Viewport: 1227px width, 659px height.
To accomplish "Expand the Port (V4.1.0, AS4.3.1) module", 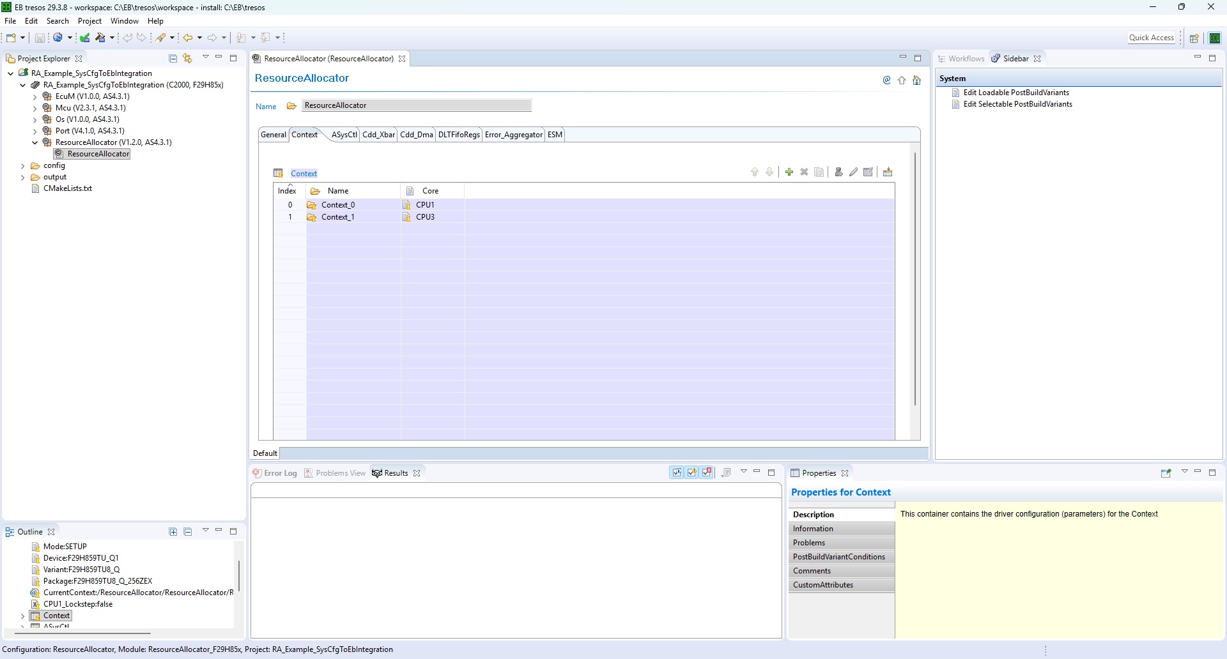I will 35,131.
